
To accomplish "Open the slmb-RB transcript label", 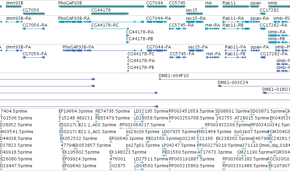I will [276, 39].
